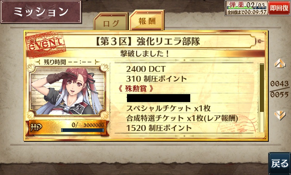291x175 pixels.
Task: Click the ミッション header title
Action: 41,12
